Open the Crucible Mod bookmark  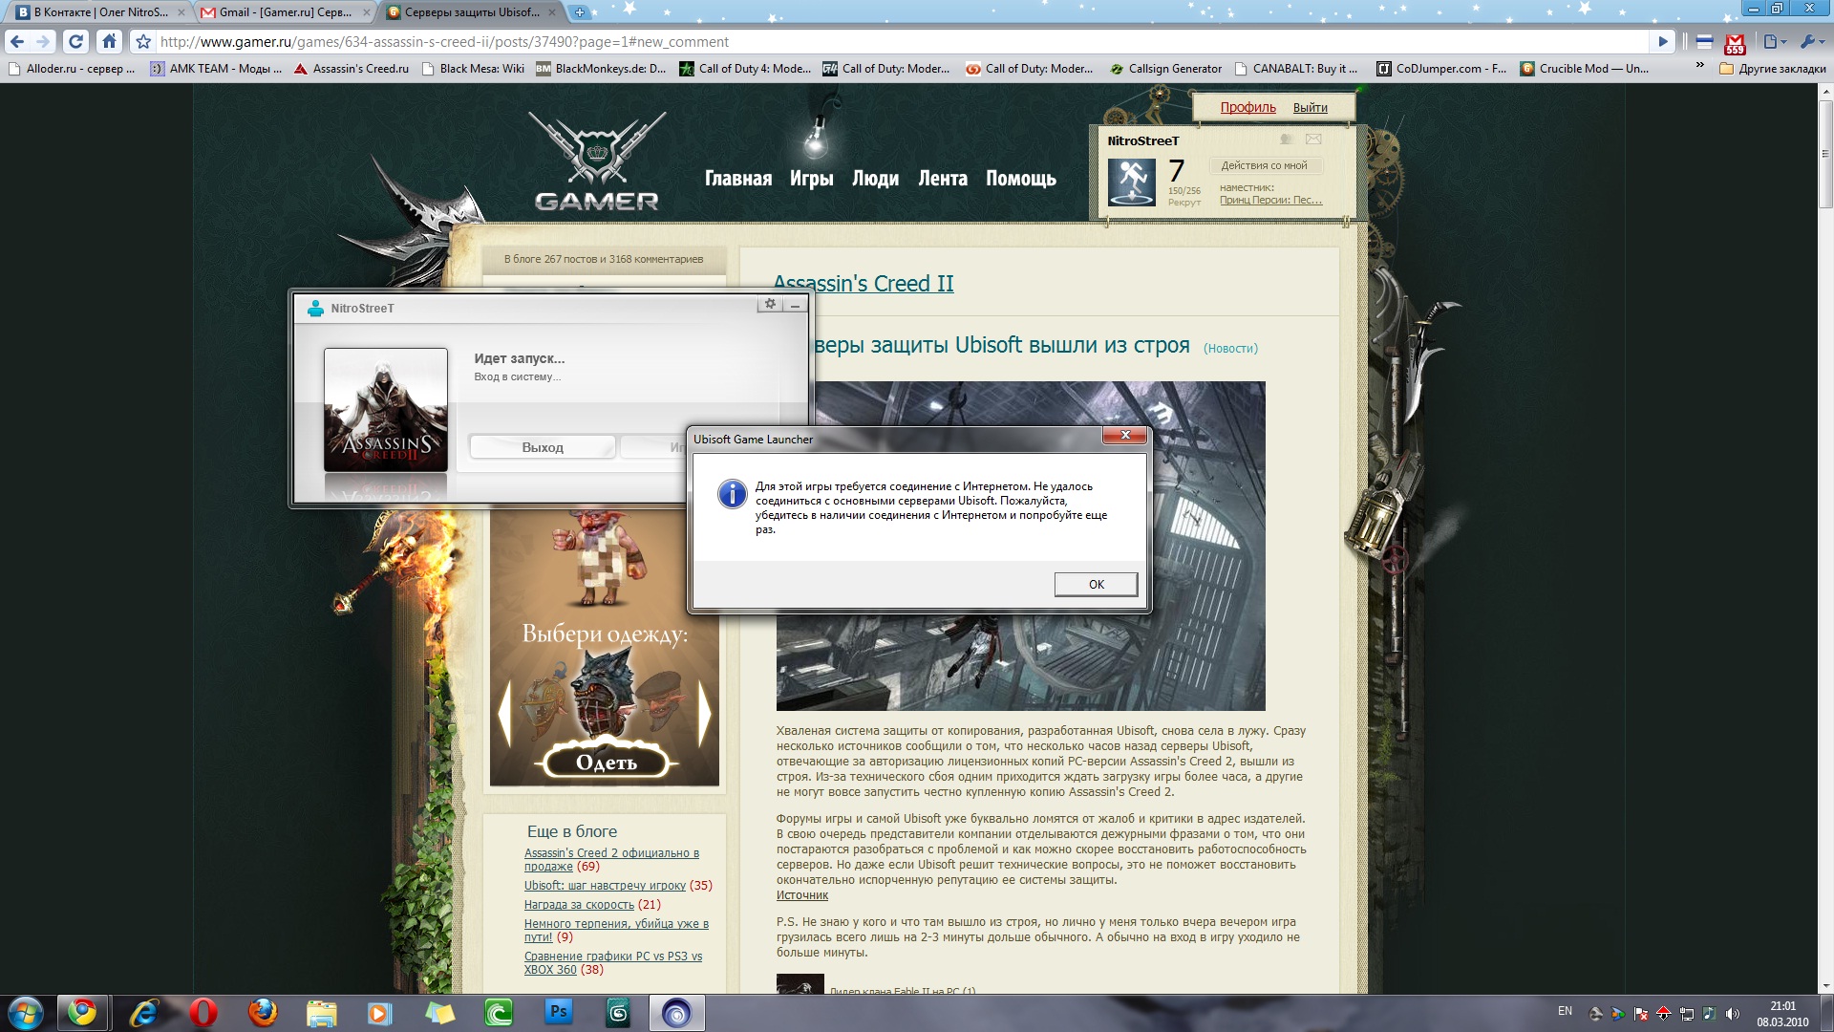point(1585,69)
